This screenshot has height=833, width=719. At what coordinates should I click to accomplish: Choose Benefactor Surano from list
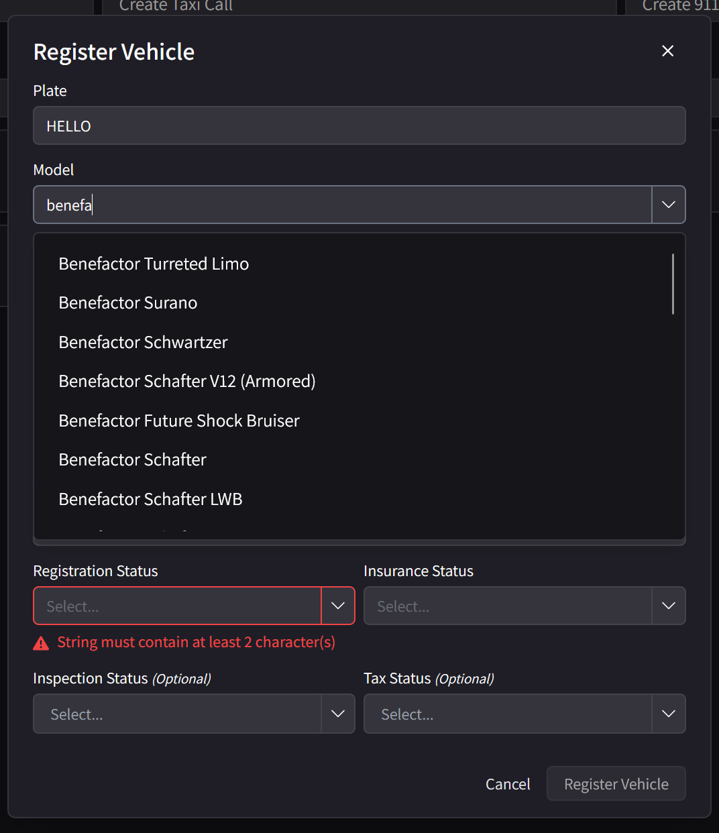[x=128, y=303]
